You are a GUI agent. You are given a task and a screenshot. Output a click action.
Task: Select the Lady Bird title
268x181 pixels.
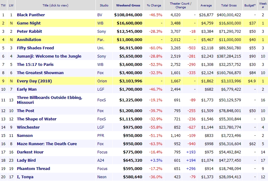click(x=26, y=160)
